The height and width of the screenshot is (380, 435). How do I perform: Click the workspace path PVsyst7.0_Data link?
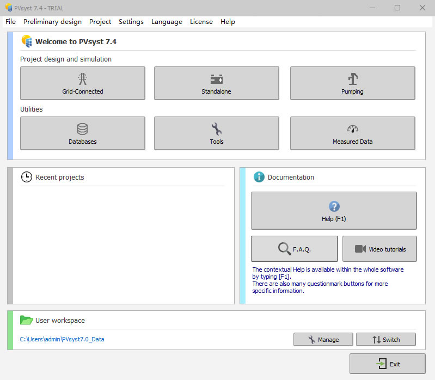62,339
